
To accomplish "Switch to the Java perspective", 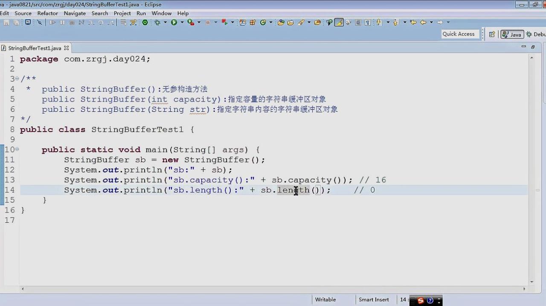I will [x=512, y=34].
